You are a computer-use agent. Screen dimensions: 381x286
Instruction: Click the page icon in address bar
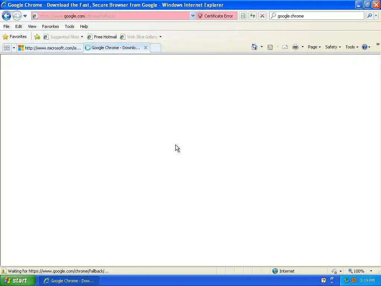point(35,16)
